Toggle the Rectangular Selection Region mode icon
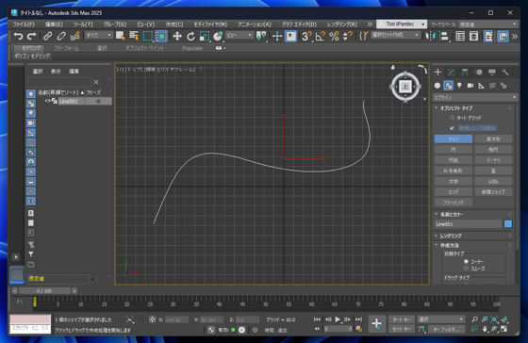 coord(148,36)
